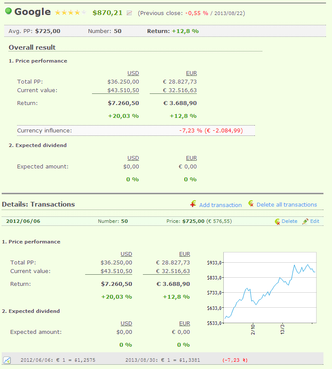The image size is (332, 369).
Task: Edit the 2012/06/06 transaction
Action: click(314, 221)
